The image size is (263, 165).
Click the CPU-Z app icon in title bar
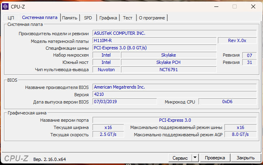pyautogui.click(x=6, y=6)
